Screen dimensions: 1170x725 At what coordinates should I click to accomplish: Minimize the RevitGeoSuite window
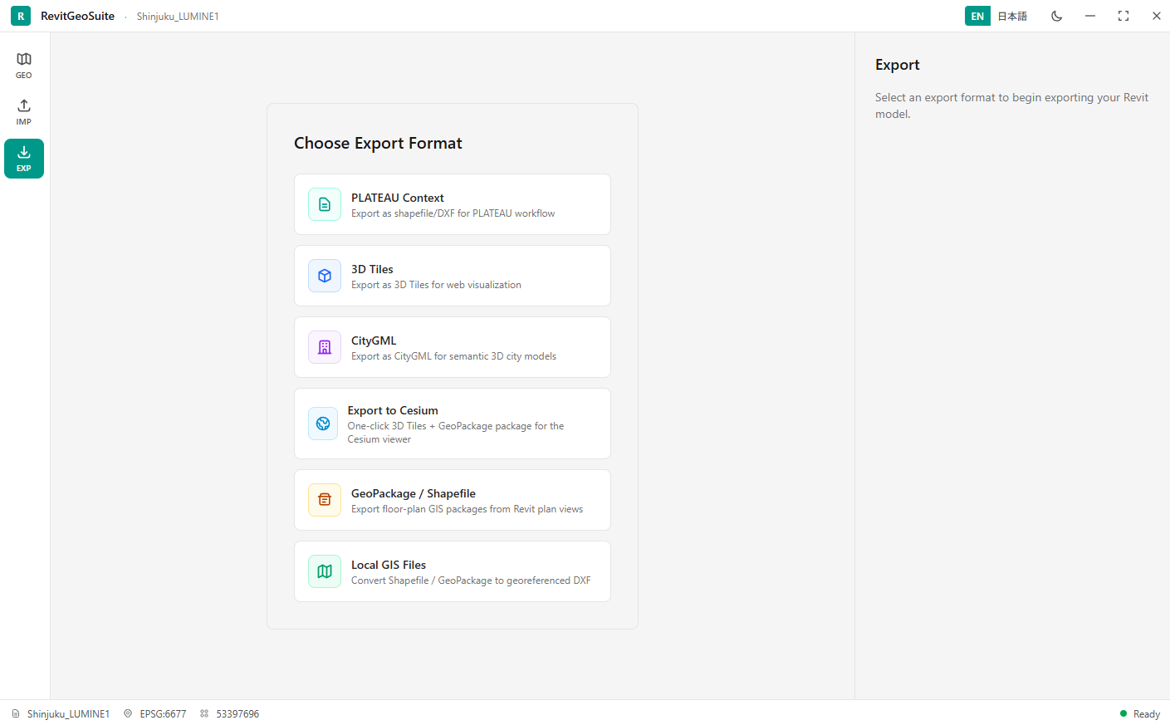[1090, 16]
